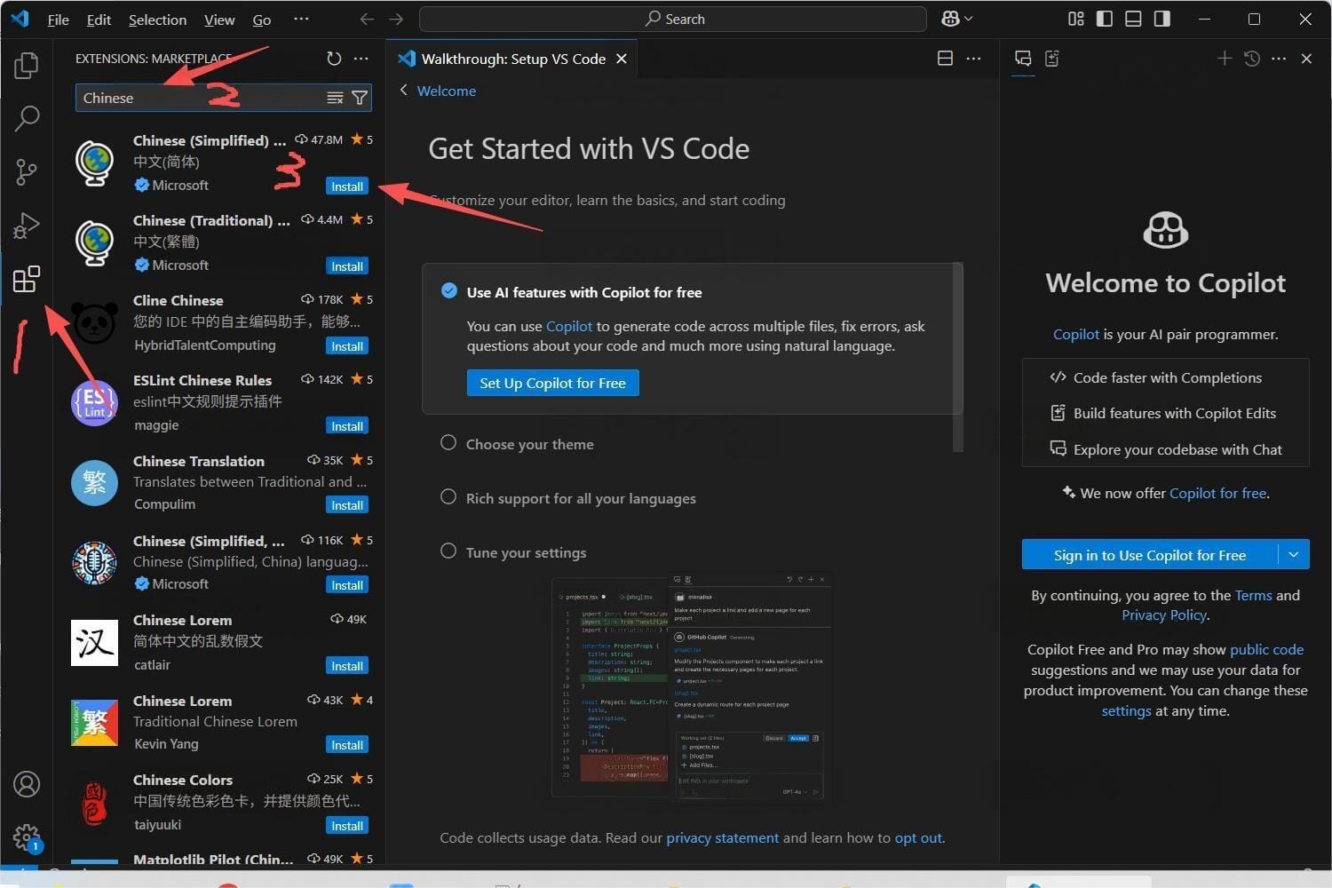Open the Selection menu

pyautogui.click(x=157, y=20)
